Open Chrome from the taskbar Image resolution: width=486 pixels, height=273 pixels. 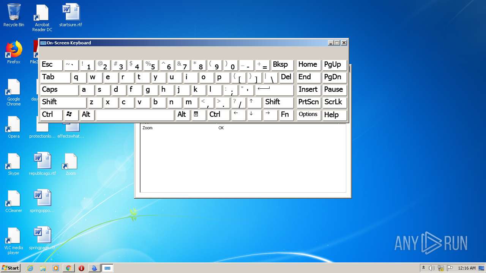68,268
